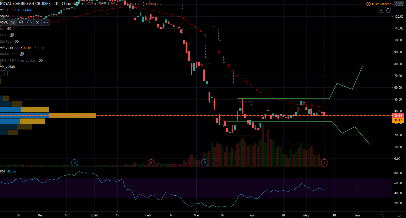Click the 120.00 price axis label
406x218 pixels.
pyautogui.click(x=399, y=16)
